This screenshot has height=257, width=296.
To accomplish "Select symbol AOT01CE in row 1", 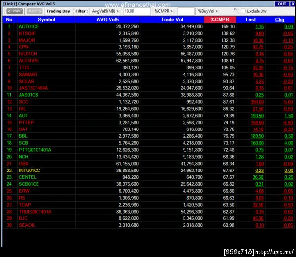I will coord(29,27).
